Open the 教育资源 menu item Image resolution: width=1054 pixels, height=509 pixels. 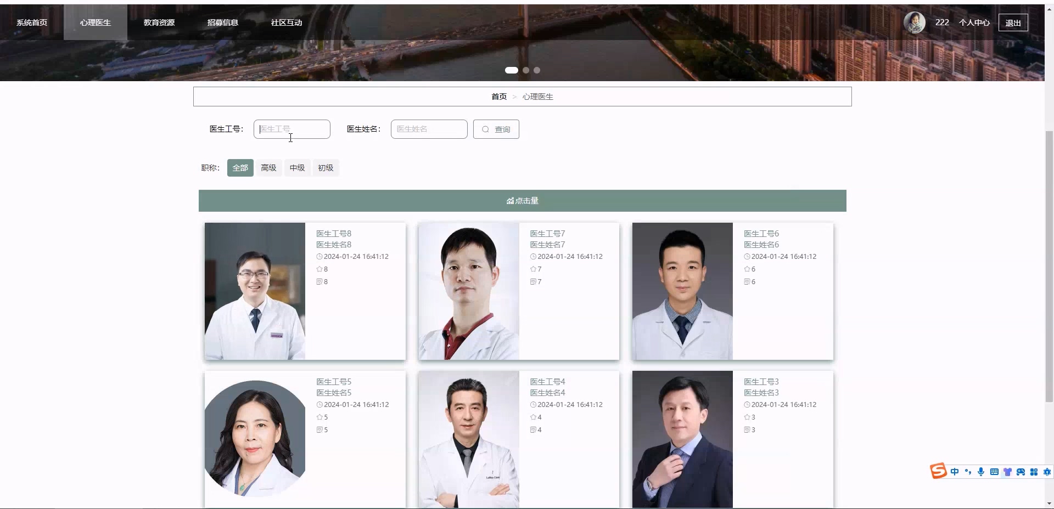[159, 22]
